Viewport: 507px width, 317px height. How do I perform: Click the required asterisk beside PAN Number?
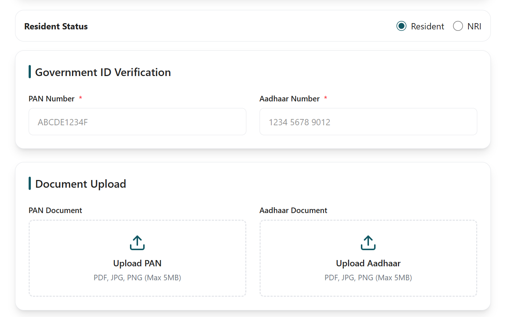80,98
